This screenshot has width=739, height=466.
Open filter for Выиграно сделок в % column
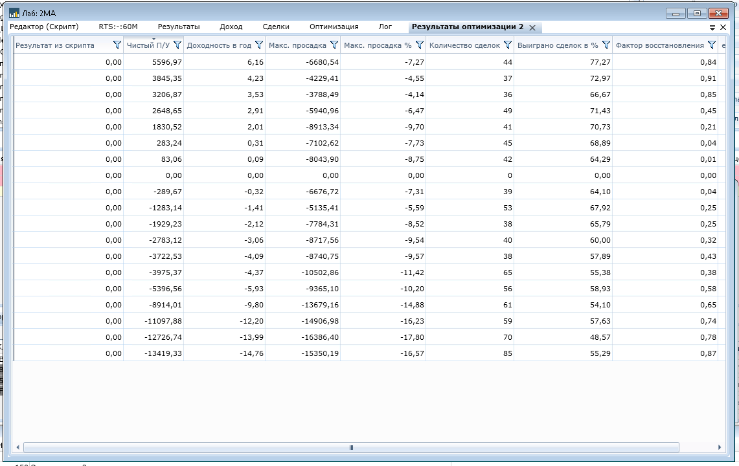tap(606, 45)
